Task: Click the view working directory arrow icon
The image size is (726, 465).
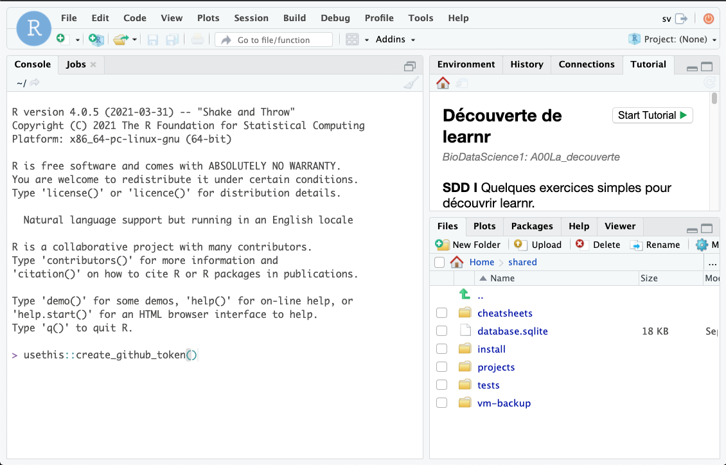Action: click(x=35, y=83)
